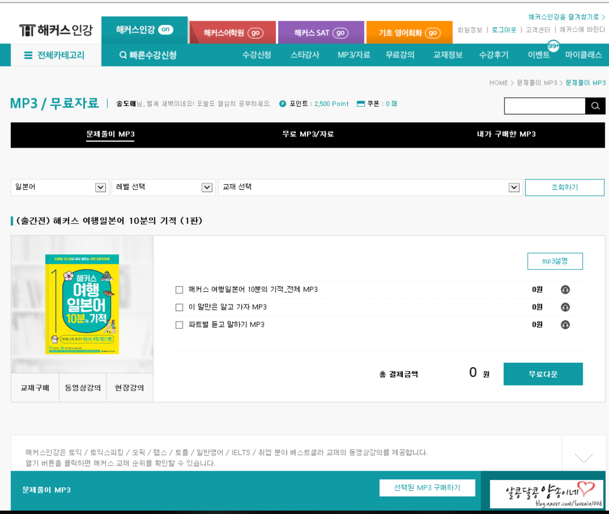
Task: Open the 레벨 선택 dropdown
Action: 163,187
